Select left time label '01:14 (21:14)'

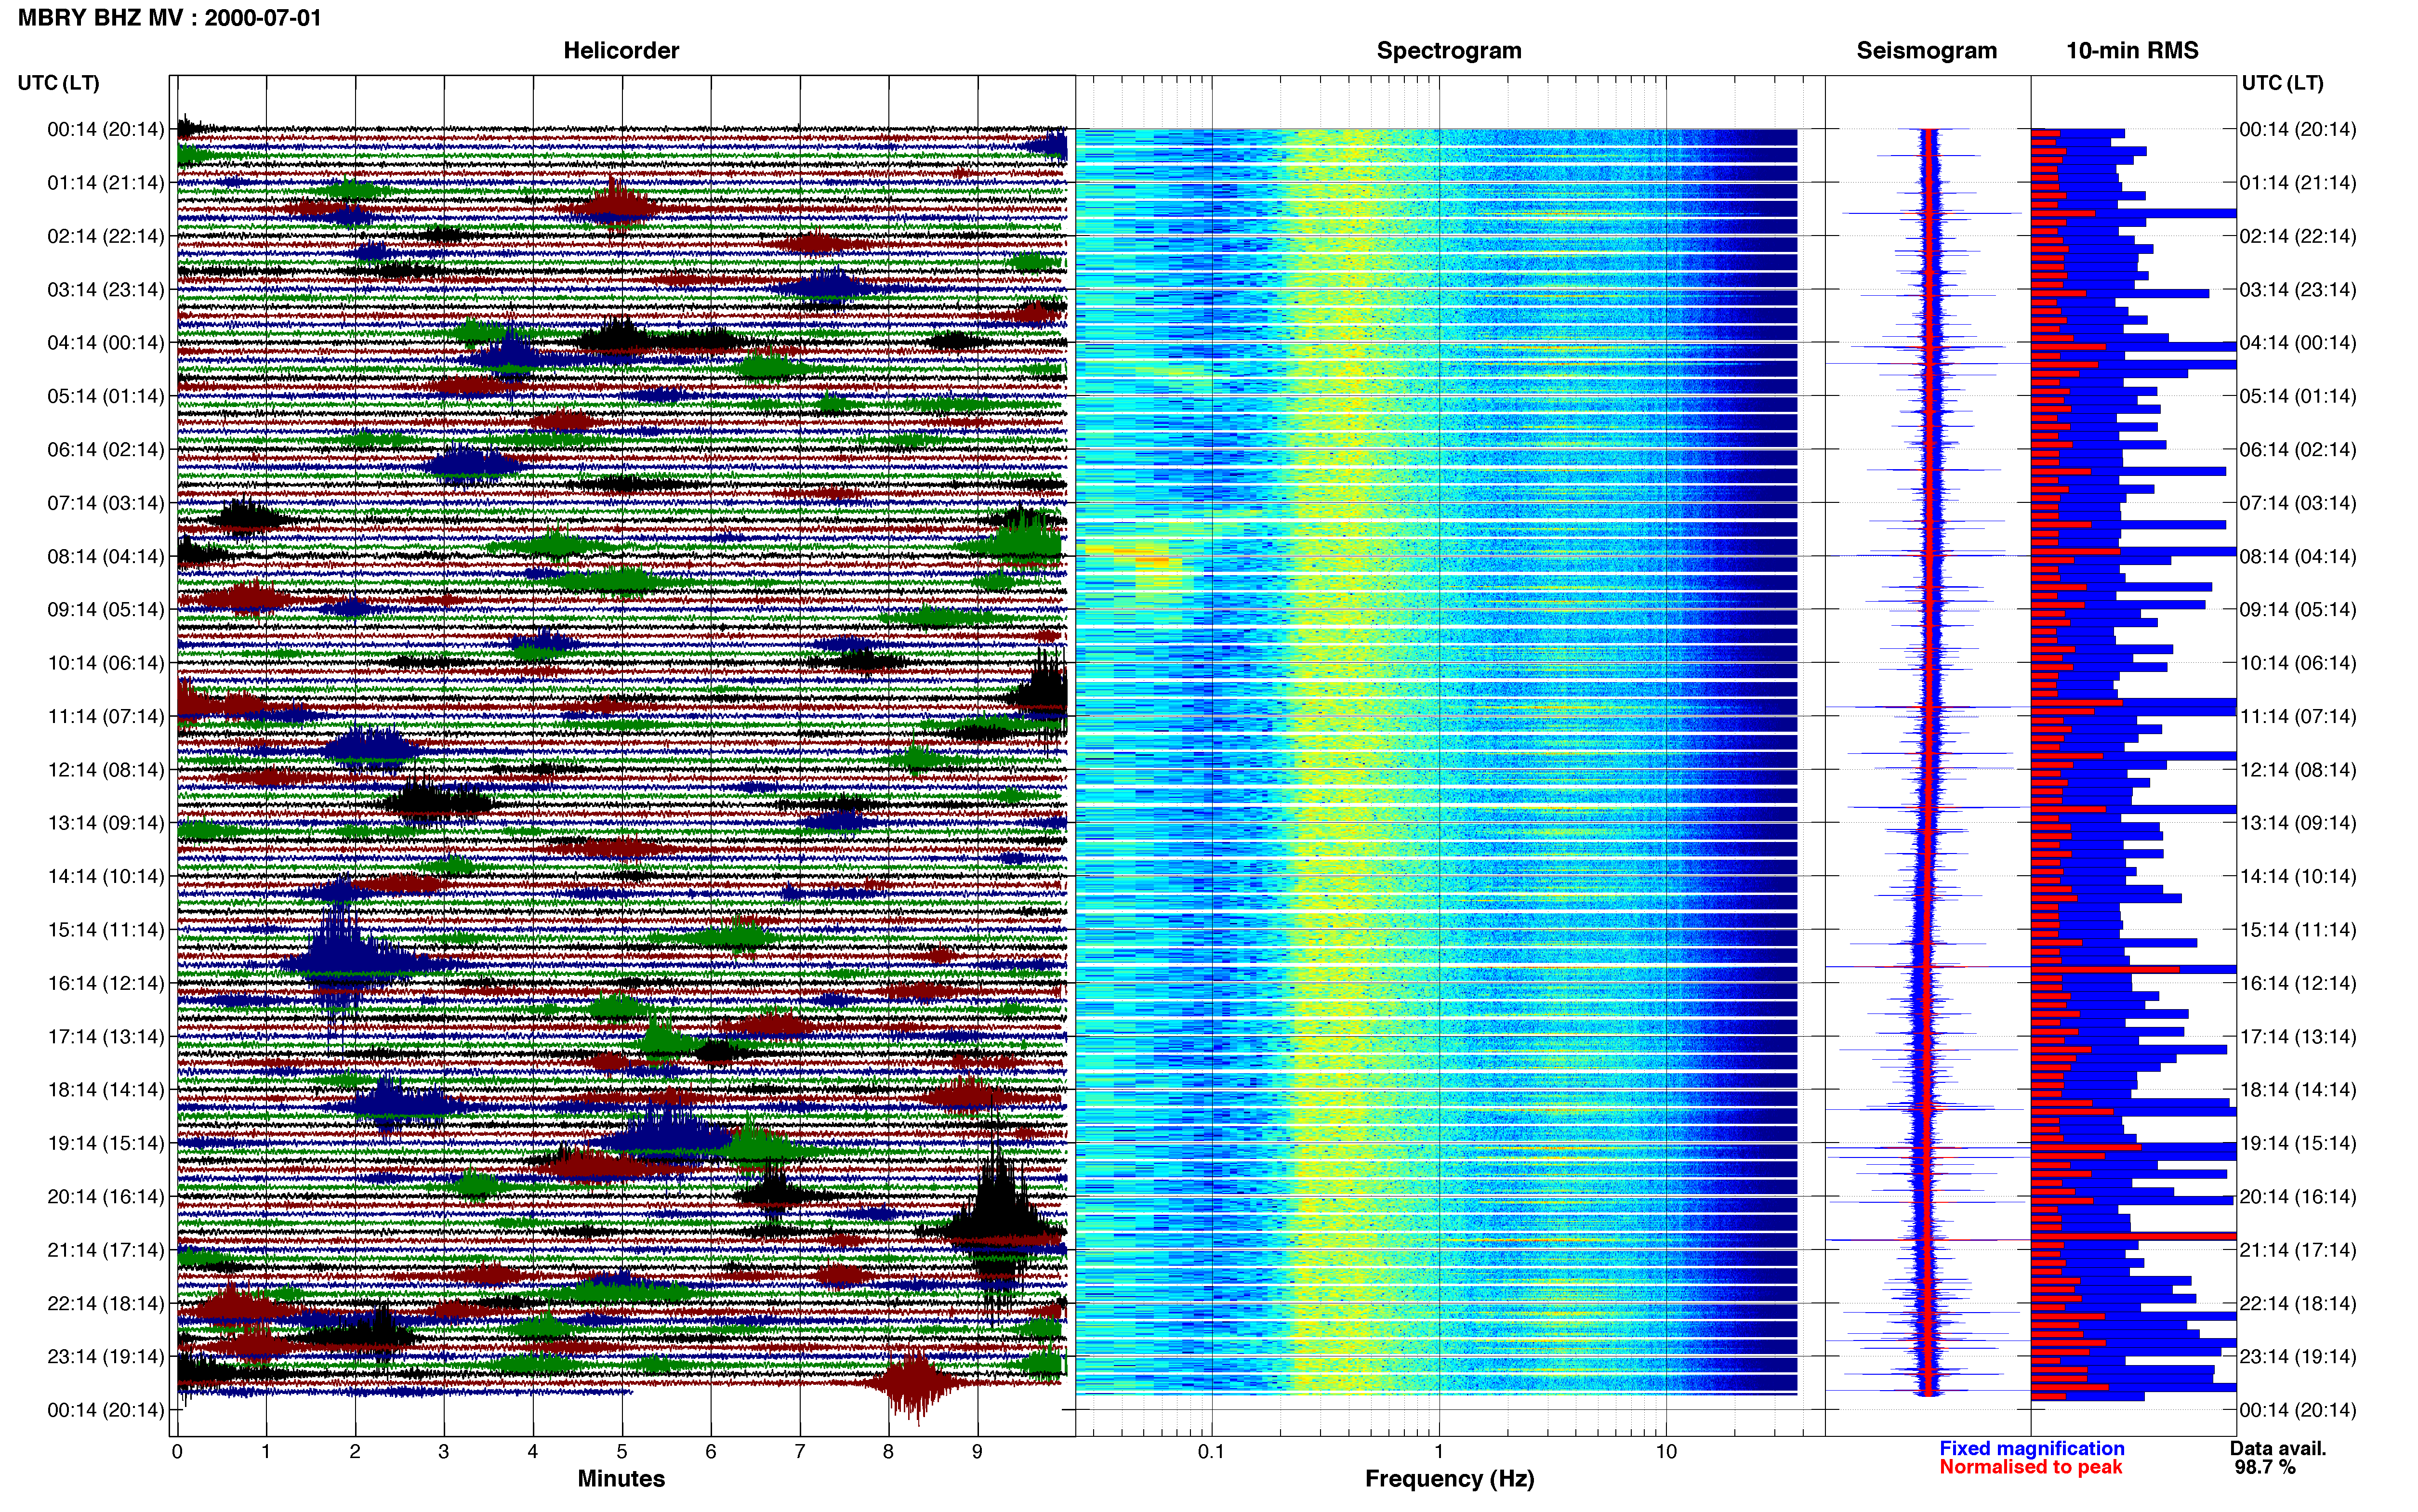[x=105, y=182]
